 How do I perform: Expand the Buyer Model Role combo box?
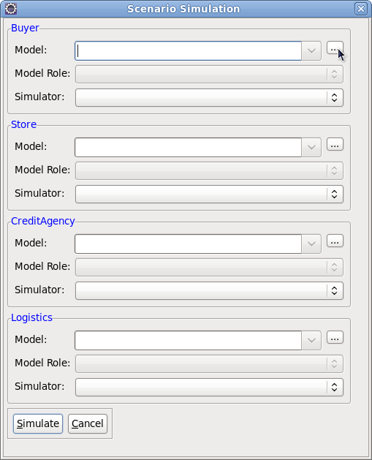[209, 74]
